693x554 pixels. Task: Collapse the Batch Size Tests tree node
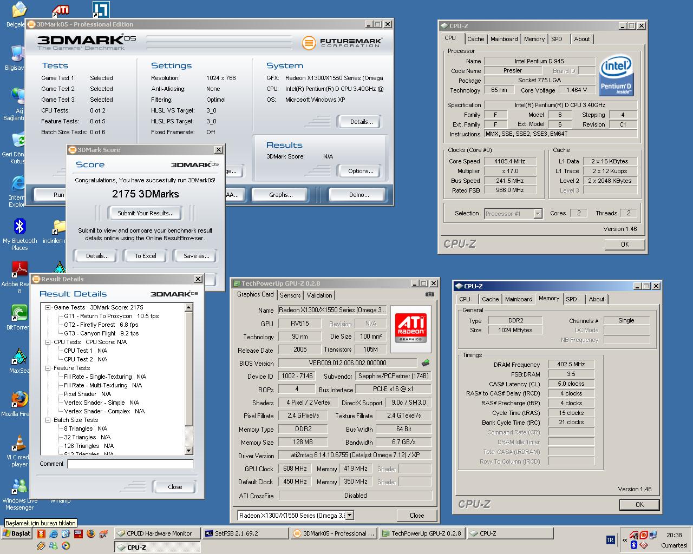click(48, 420)
